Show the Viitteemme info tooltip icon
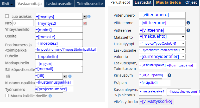200x108 pixels. point(188,23)
